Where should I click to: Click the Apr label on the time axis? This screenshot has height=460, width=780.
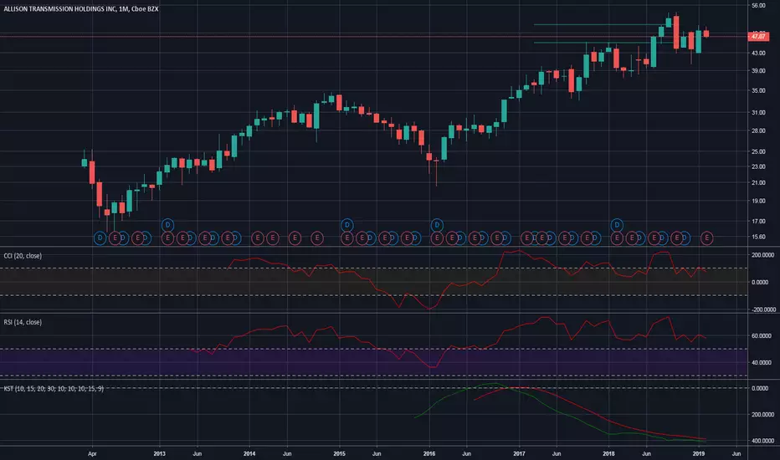coord(92,453)
